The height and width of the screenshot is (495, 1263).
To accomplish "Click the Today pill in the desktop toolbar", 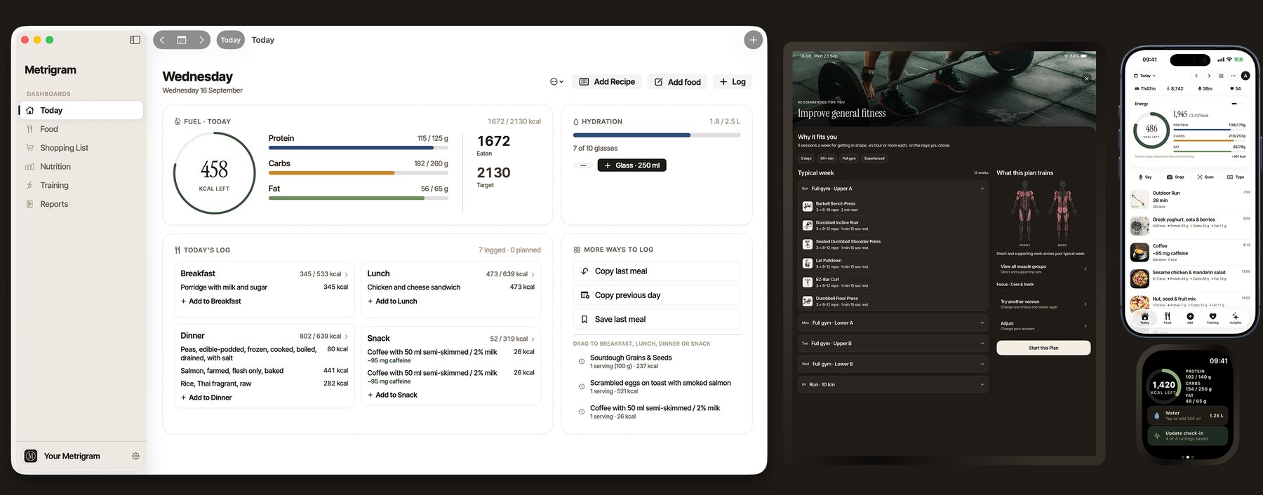I will pyautogui.click(x=231, y=40).
